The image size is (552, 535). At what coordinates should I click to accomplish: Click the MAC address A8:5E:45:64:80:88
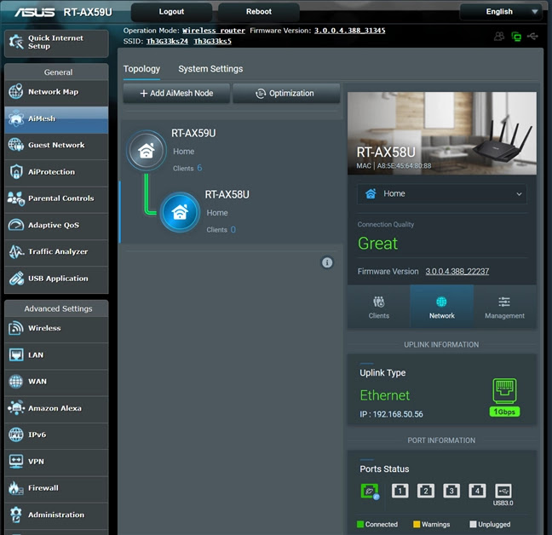tap(404, 166)
